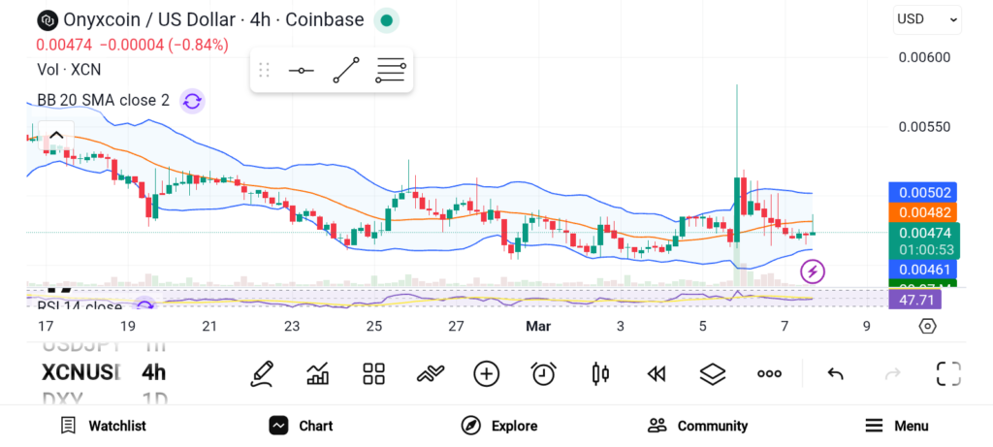The width and height of the screenshot is (993, 447).
Task: Open the USD currency dropdown
Action: 927,18
